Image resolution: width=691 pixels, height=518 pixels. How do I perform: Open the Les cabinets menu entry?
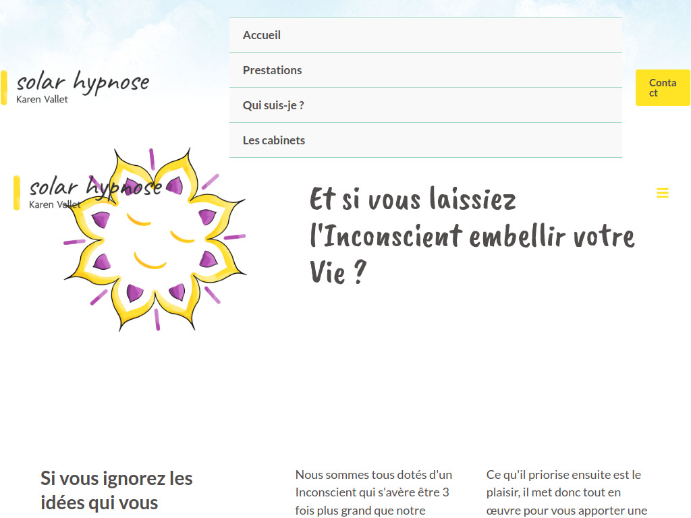pos(274,140)
